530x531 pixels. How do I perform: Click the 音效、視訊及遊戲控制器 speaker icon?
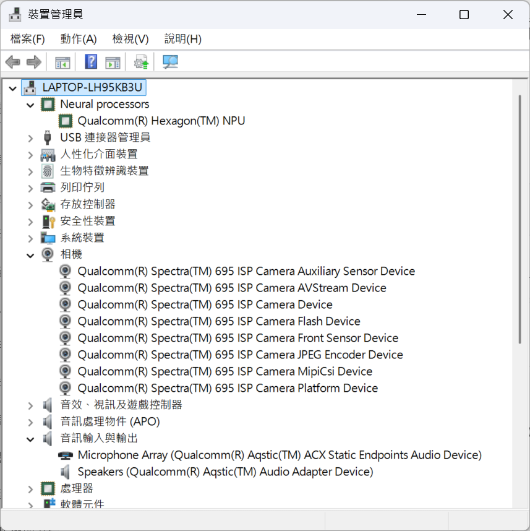point(48,405)
